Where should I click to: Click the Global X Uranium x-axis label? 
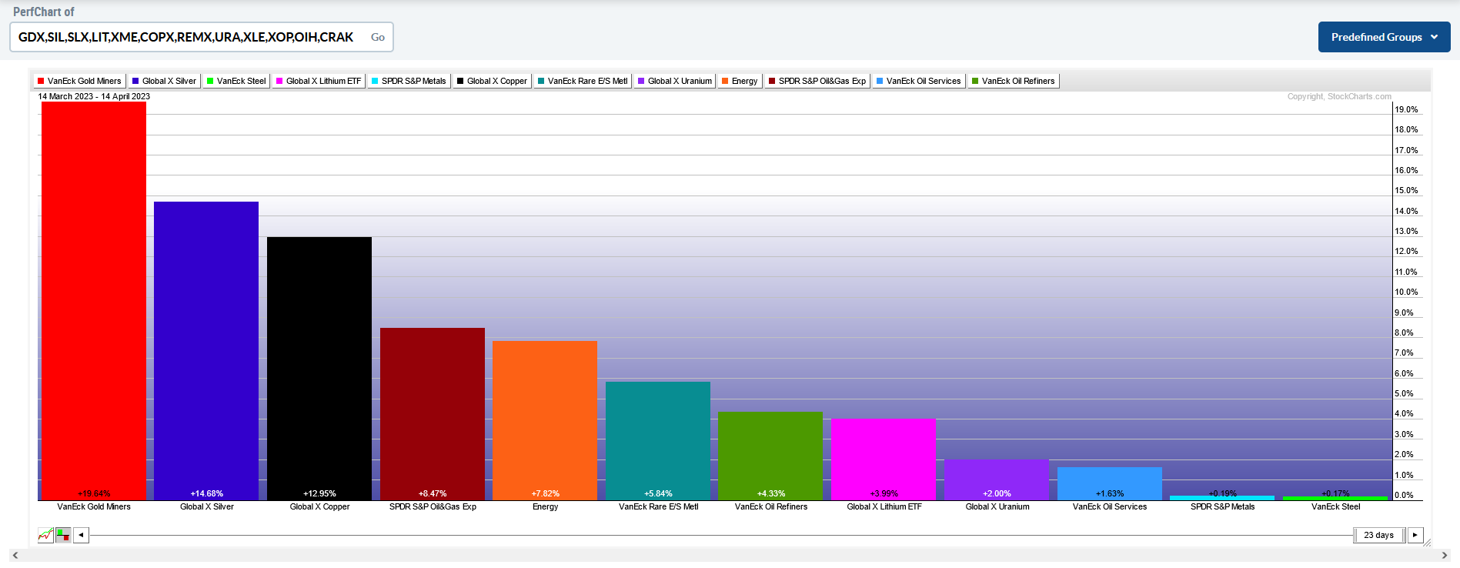pos(997,506)
